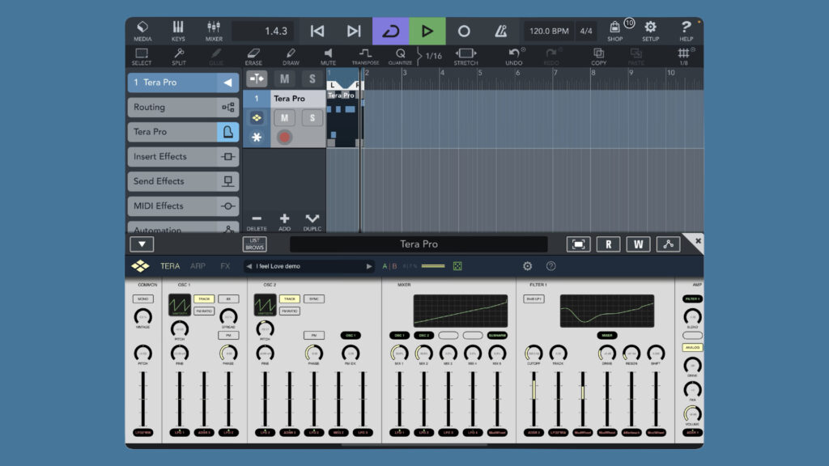
Task: Pick the Draw pencil tool
Action: (291, 57)
